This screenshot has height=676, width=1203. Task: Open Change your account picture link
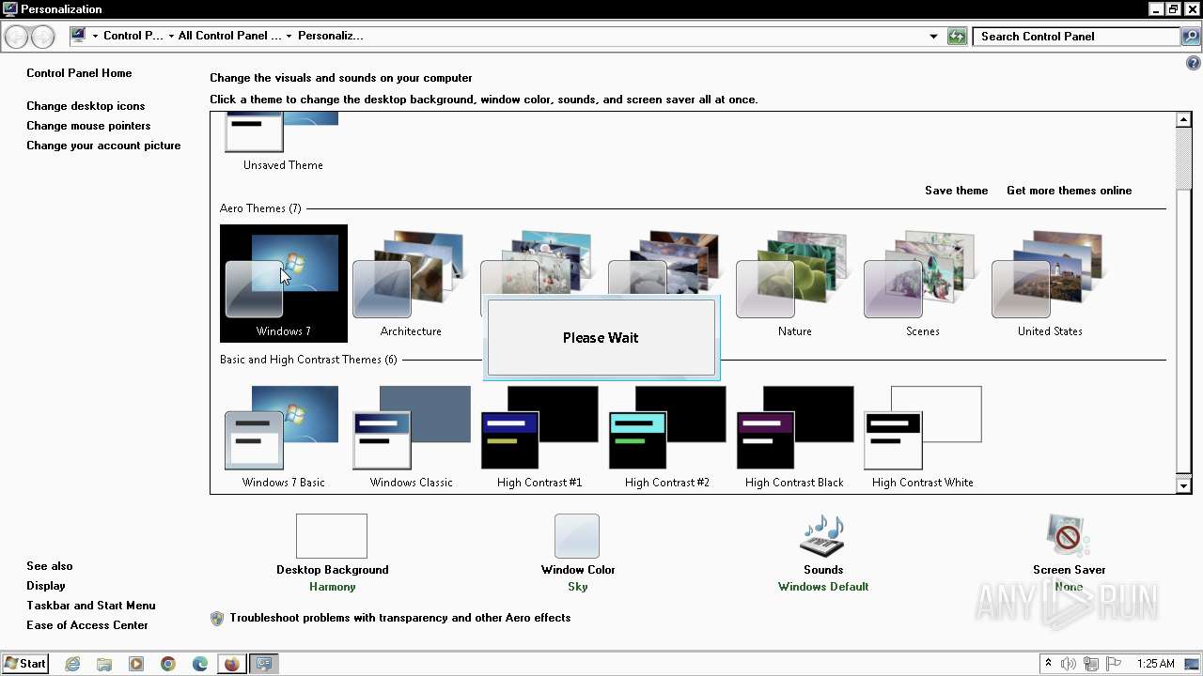coord(103,146)
